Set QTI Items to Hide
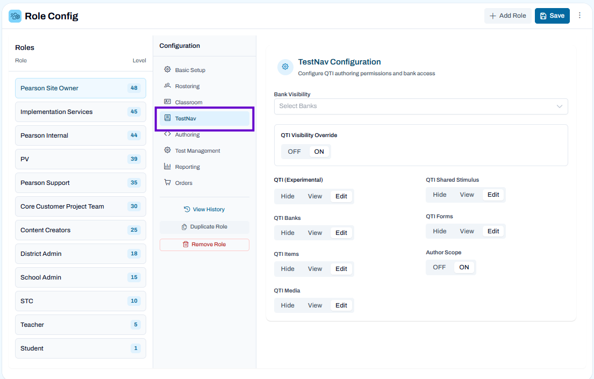594x379 pixels. [288, 269]
